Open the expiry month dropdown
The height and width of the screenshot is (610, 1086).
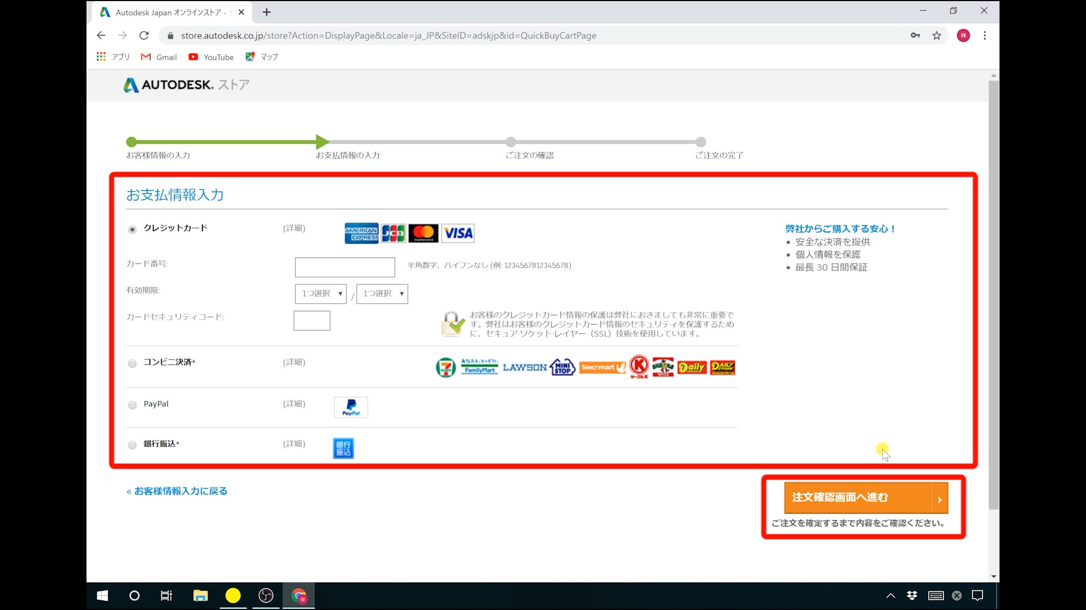(x=321, y=294)
